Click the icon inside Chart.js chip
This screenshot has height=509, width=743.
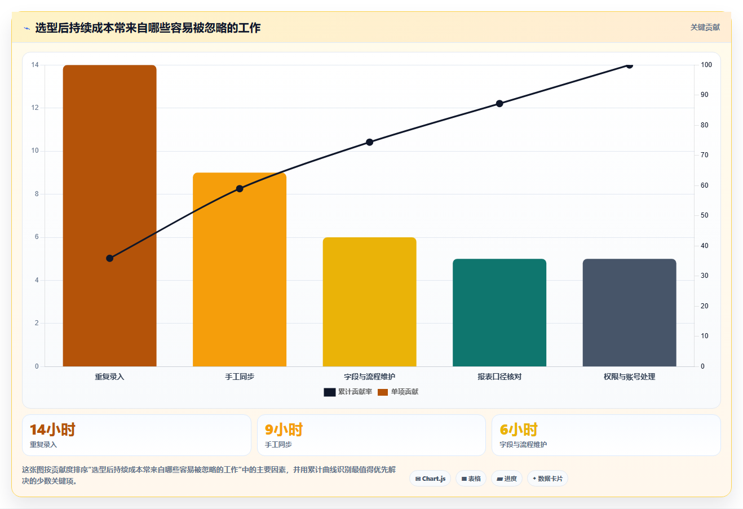tap(418, 479)
